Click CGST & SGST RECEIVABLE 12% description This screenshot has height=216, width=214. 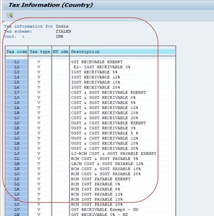point(105,108)
